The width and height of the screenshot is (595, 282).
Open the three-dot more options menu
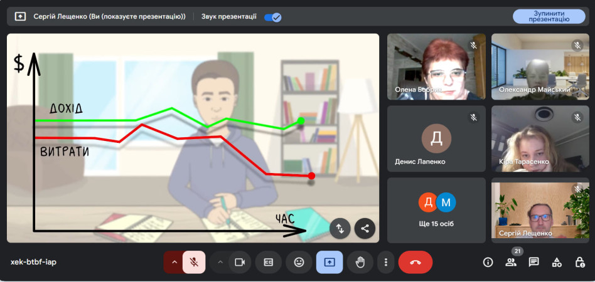(x=386, y=262)
